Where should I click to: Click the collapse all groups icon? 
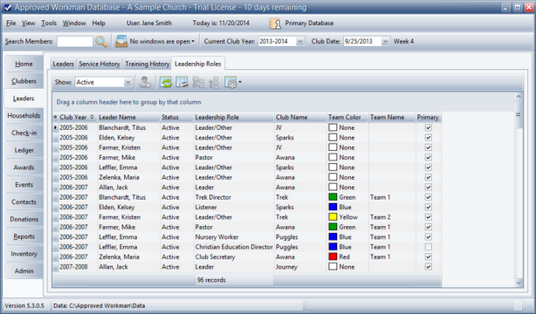[214, 82]
